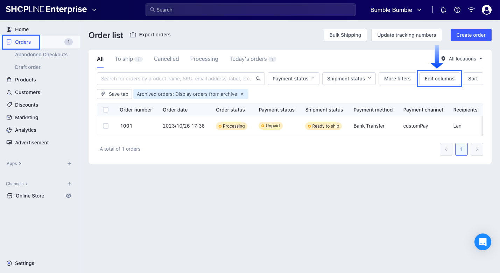The height and width of the screenshot is (273, 500).
Task: Click the top global Search field
Action: tap(250, 10)
